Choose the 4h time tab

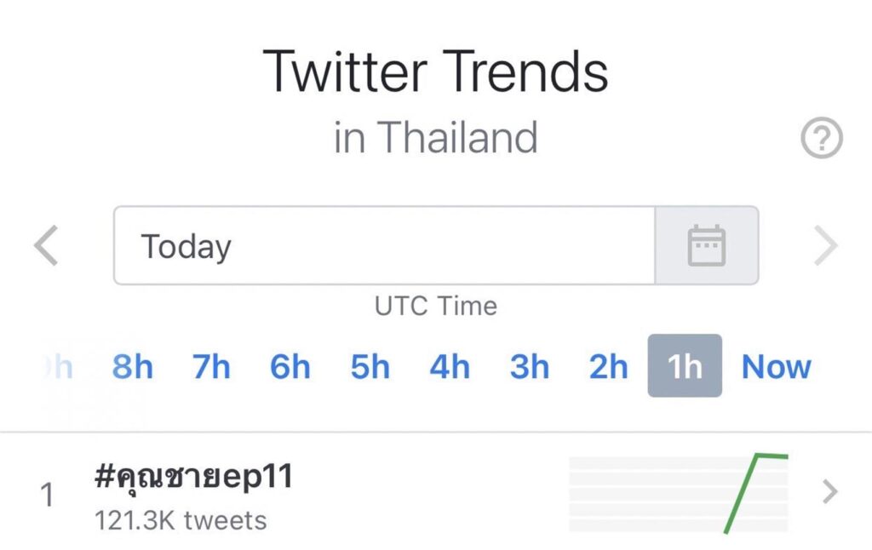450,367
